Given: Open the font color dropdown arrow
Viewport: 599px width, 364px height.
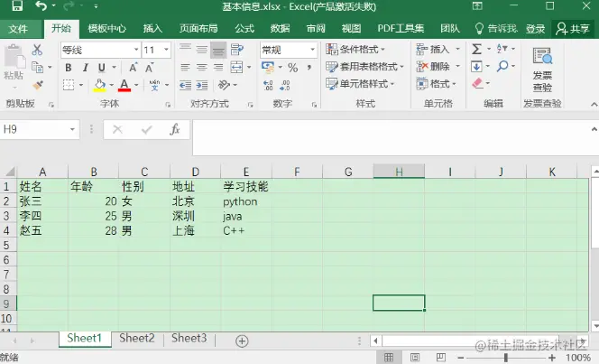Looking at the screenshot, I should tap(136, 85).
